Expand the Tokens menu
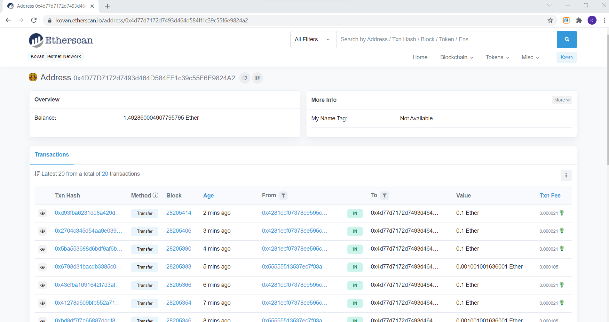 click(497, 57)
